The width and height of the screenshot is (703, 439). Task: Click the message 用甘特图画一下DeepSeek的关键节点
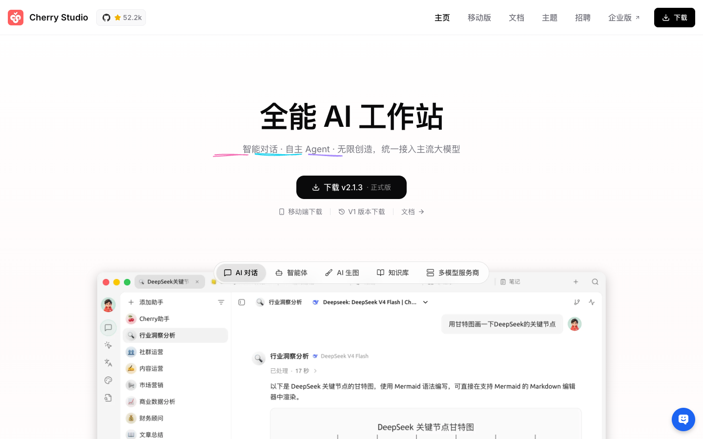[502, 324]
